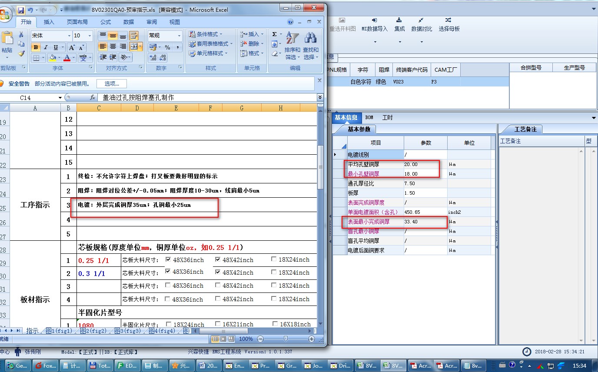Click the zoom slider handle in Excel
The image size is (598, 372).
click(x=286, y=339)
